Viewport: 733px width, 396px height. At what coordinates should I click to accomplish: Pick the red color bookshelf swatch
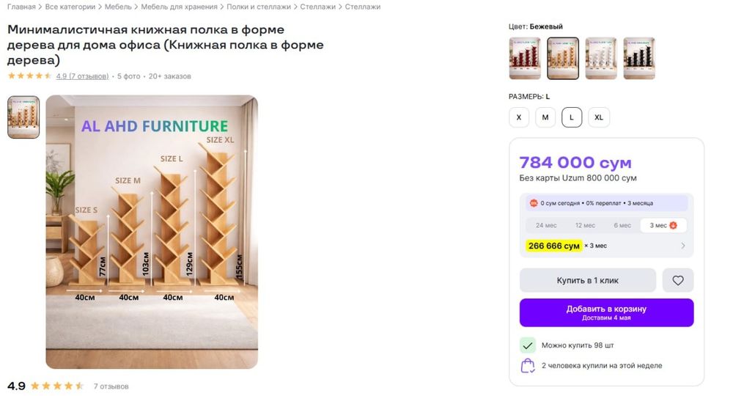[524, 59]
